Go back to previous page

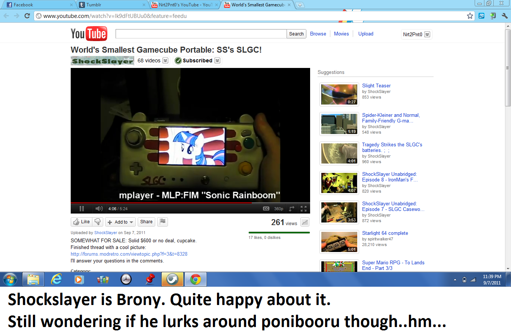tap(6, 16)
